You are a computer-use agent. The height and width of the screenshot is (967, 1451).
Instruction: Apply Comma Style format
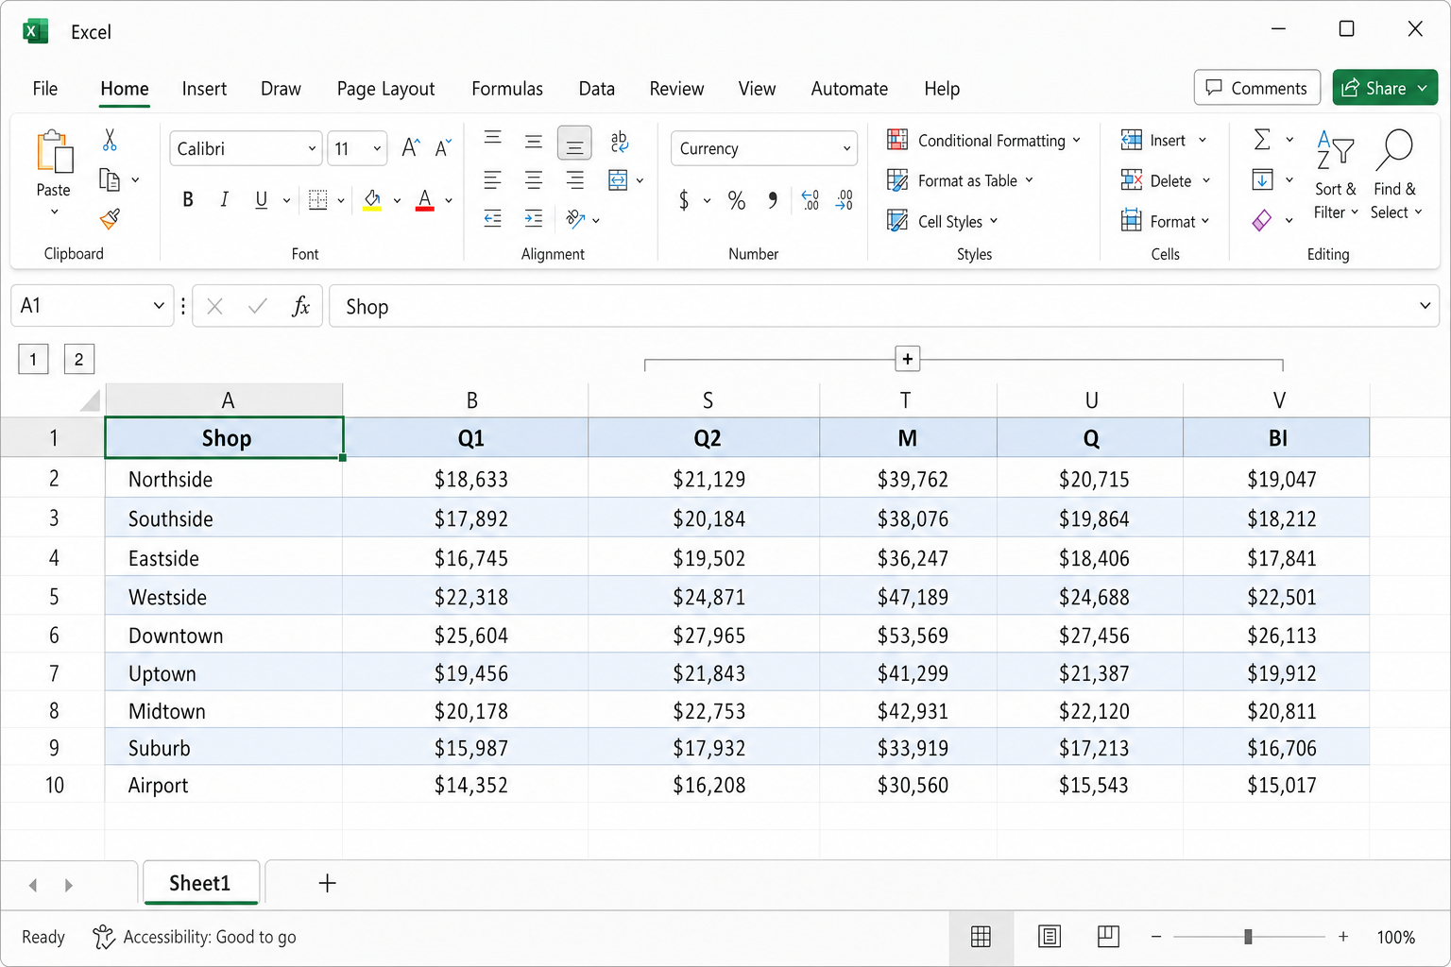tap(773, 199)
